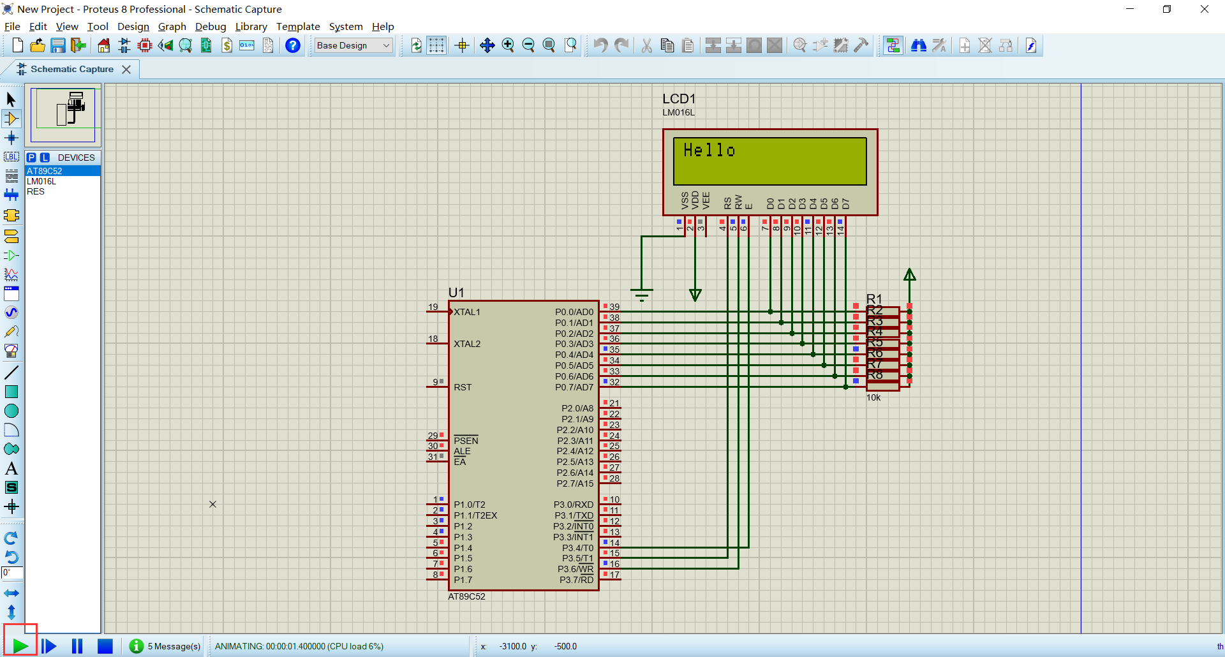Close project door icon in toolbar
The image size is (1225, 657).
click(x=78, y=45)
